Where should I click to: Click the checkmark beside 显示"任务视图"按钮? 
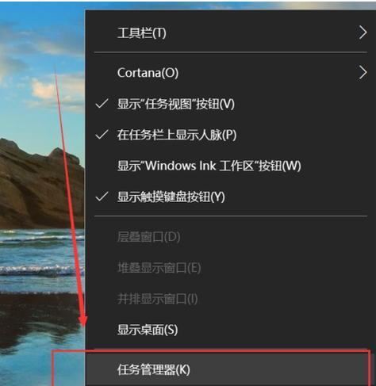point(102,104)
